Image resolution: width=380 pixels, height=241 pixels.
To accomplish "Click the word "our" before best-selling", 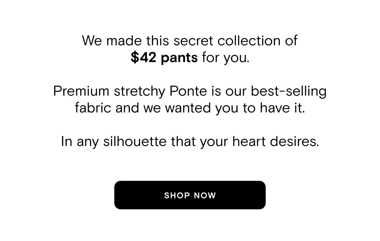I will tap(237, 92).
